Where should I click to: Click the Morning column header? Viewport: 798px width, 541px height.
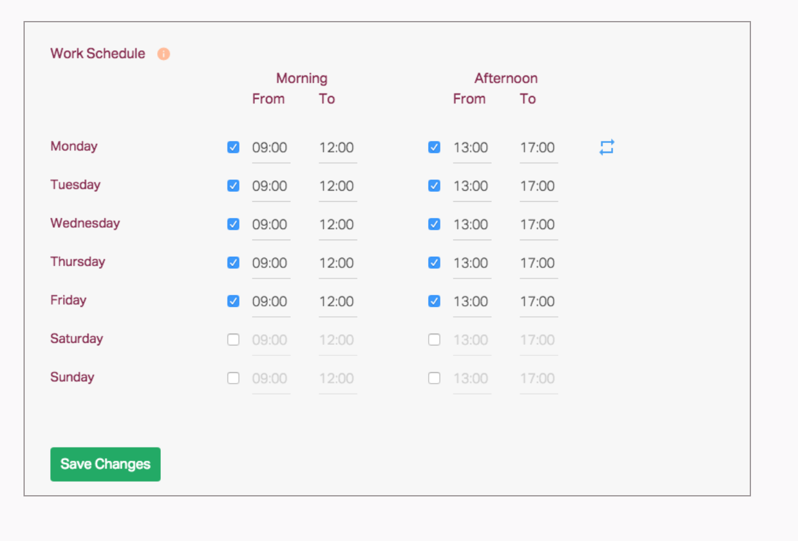[302, 78]
